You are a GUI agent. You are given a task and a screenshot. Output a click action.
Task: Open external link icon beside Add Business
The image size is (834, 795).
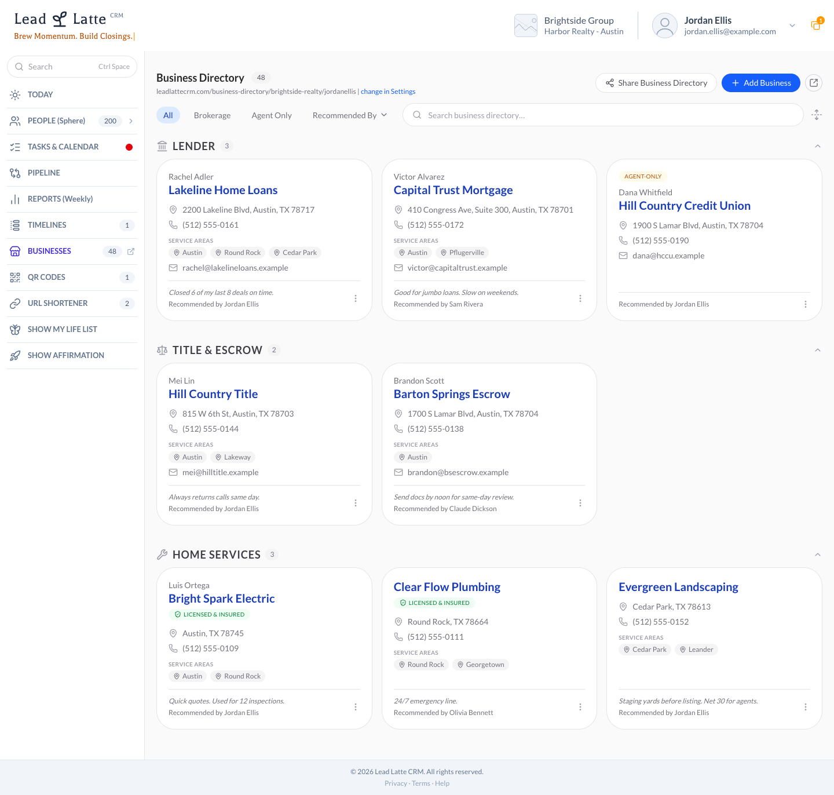[814, 83]
